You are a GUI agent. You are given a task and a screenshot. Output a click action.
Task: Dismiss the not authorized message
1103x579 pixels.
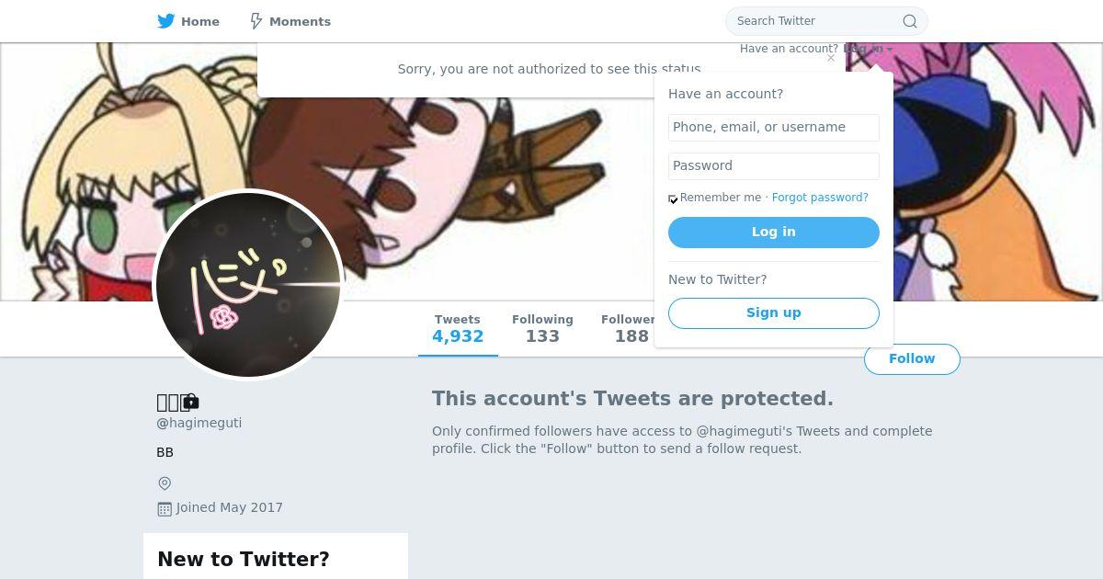pos(831,58)
